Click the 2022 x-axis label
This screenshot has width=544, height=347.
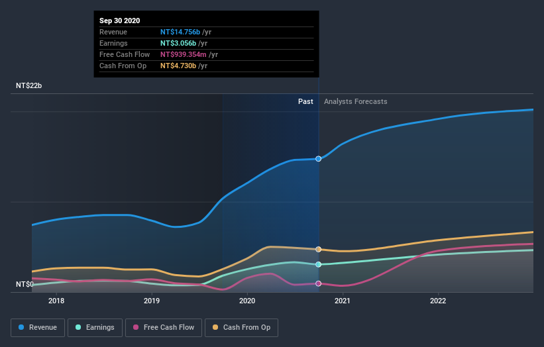coord(438,301)
